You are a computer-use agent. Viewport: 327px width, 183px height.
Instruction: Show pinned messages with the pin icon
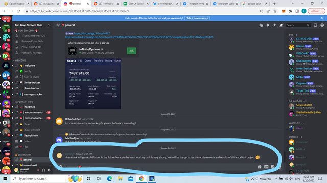pos(274,25)
